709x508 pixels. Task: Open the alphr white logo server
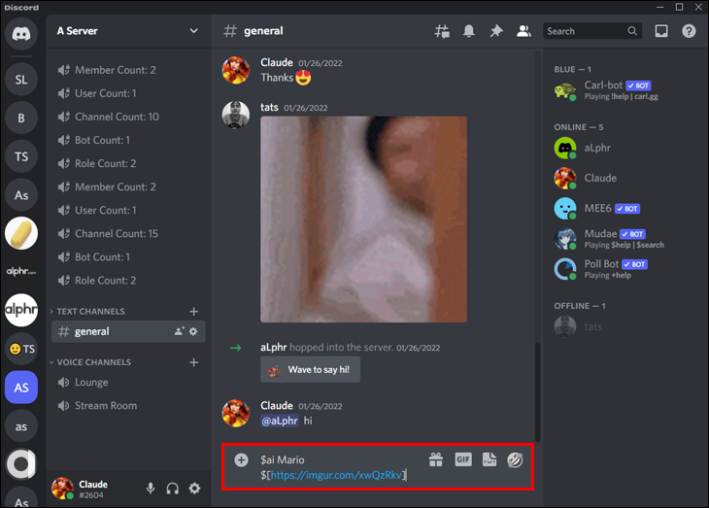(21, 310)
